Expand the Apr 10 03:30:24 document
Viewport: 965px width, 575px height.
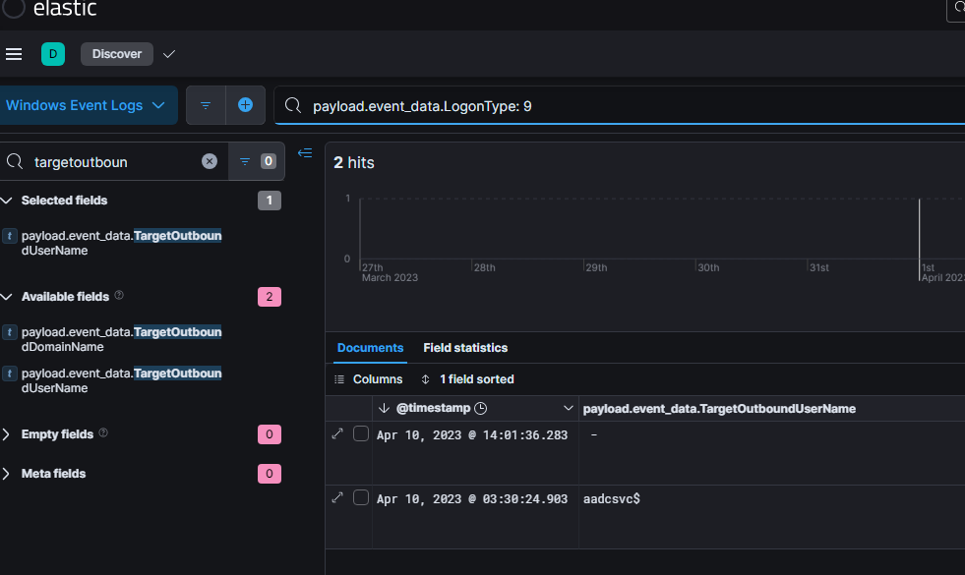(338, 498)
